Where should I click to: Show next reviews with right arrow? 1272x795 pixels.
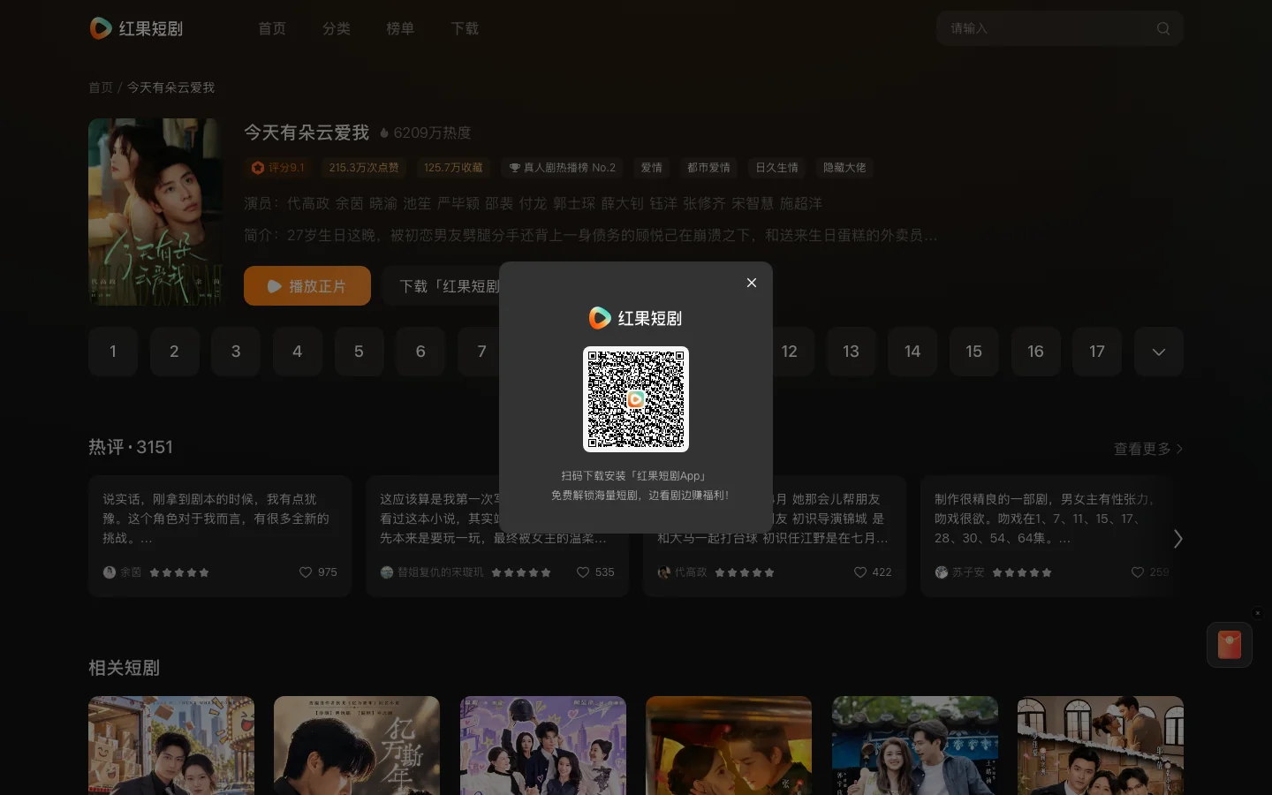pyautogui.click(x=1177, y=538)
